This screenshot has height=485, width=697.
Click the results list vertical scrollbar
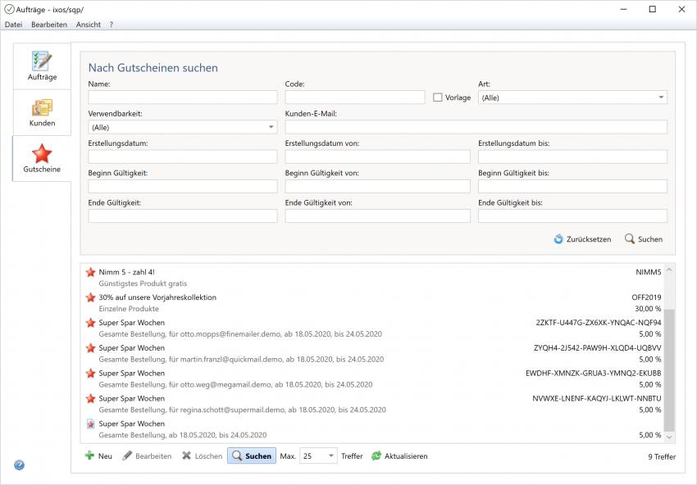pyautogui.click(x=669, y=369)
